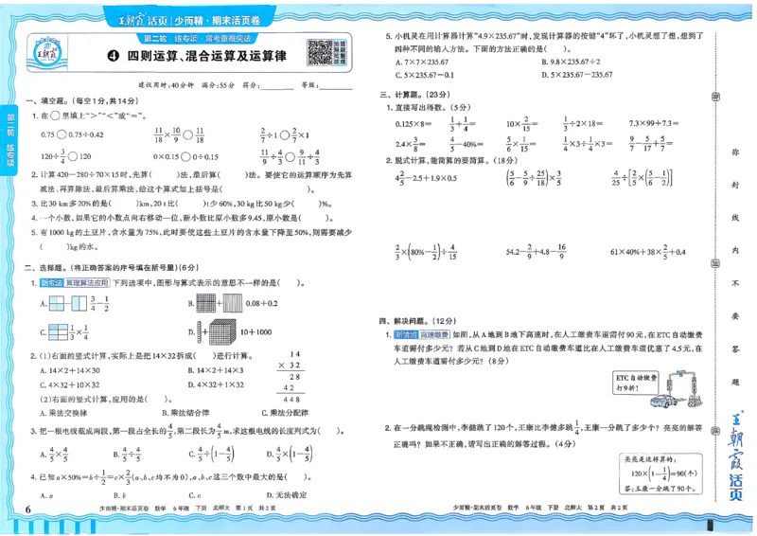757x536 pixels.
Task: Click the blank line after '得分:'
Action: coord(277,86)
